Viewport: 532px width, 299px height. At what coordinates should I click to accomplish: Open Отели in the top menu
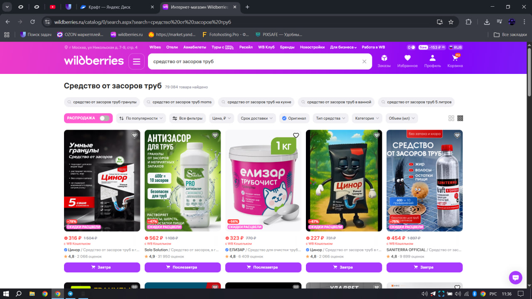pos(172,47)
